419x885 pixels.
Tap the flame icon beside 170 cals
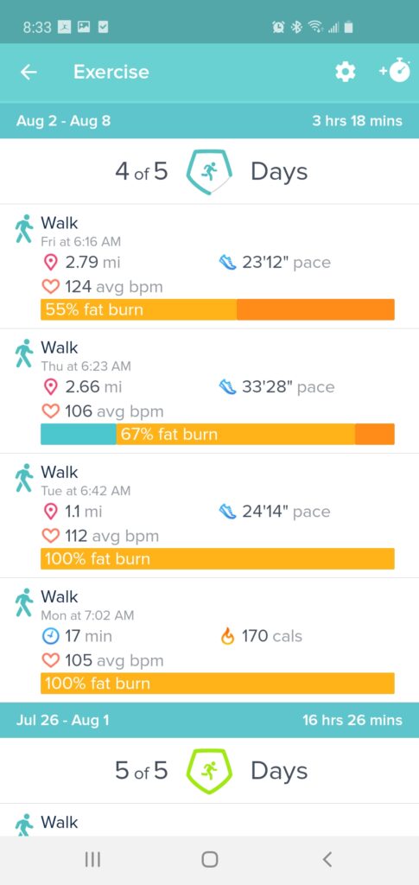tap(227, 636)
